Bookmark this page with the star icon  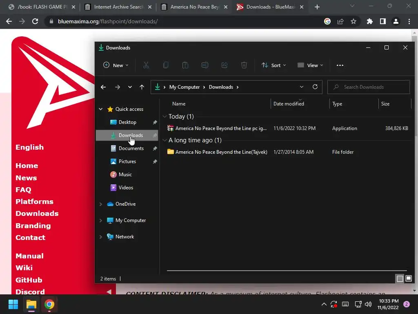pos(353,21)
